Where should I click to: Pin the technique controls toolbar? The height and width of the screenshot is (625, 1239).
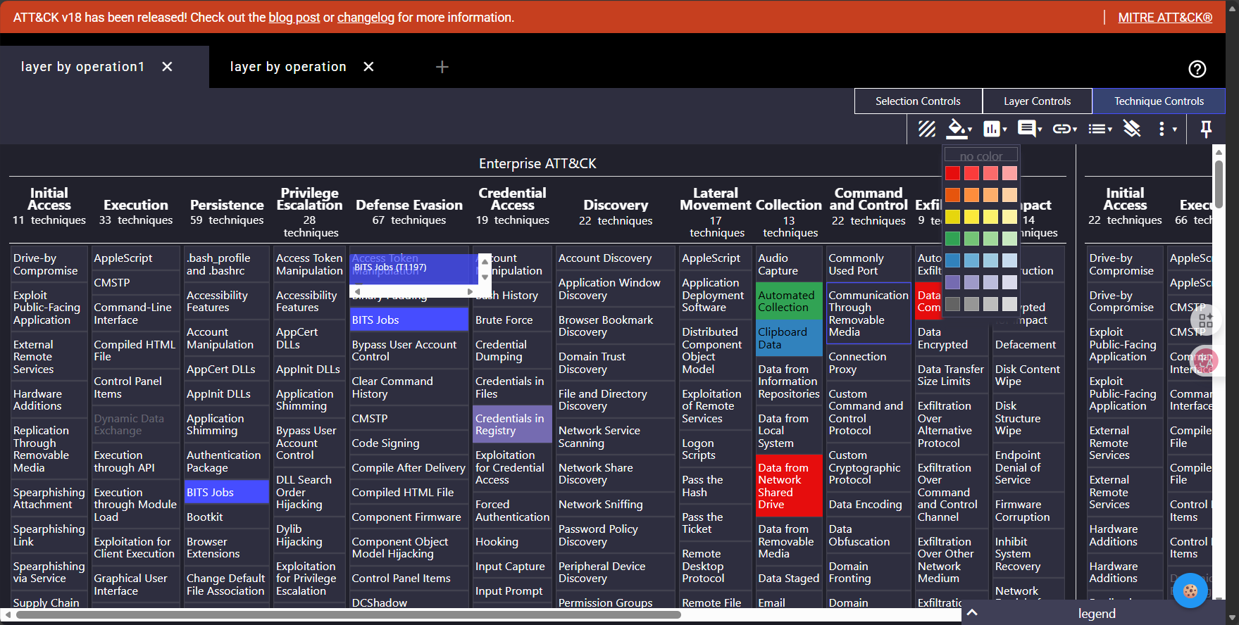click(1205, 129)
